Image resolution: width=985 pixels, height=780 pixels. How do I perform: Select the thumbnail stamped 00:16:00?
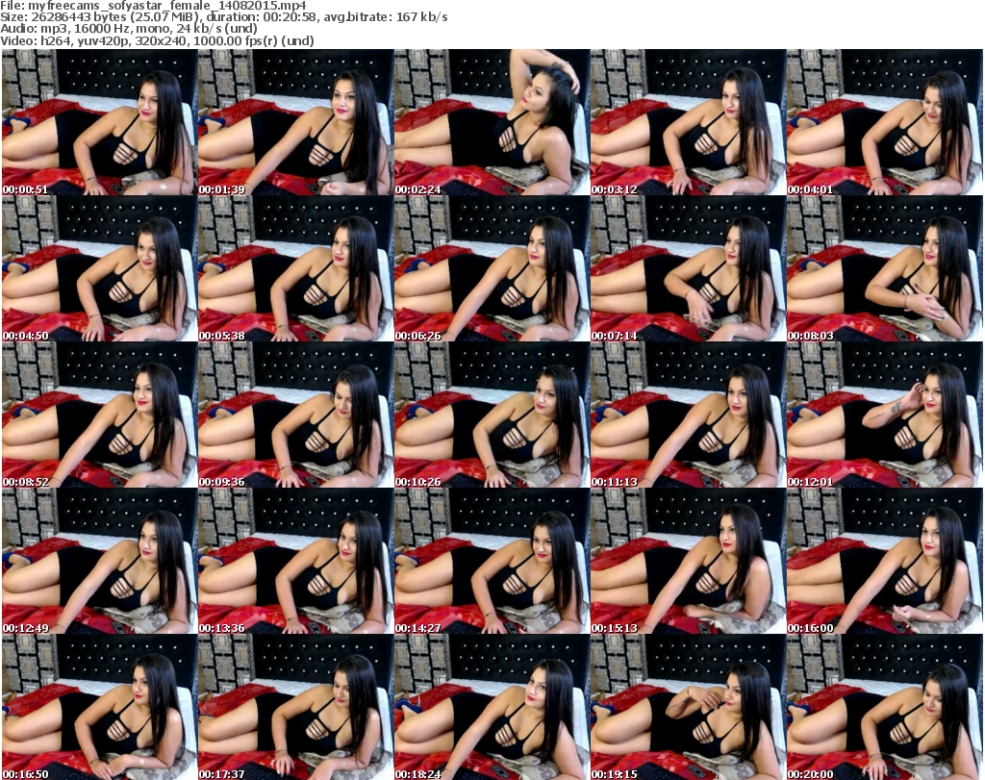pyautogui.click(x=885, y=562)
